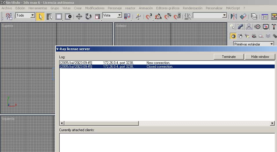Click the Hide window button

click(260, 57)
